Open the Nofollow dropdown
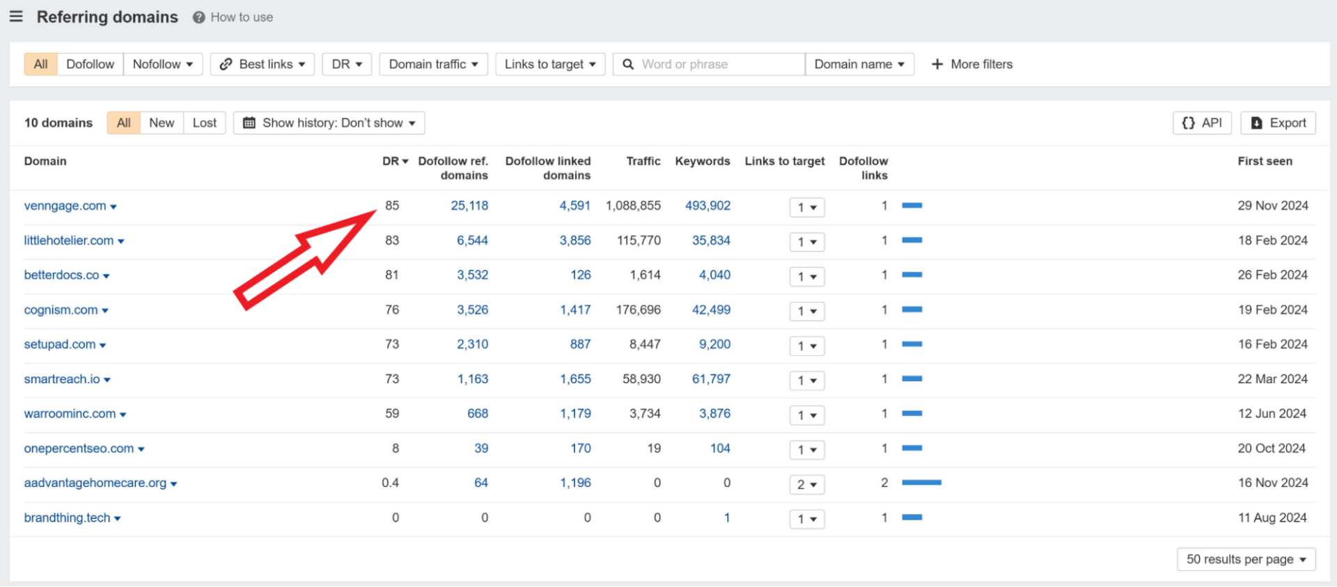Viewport: 1337px width, 587px height. pyautogui.click(x=163, y=64)
